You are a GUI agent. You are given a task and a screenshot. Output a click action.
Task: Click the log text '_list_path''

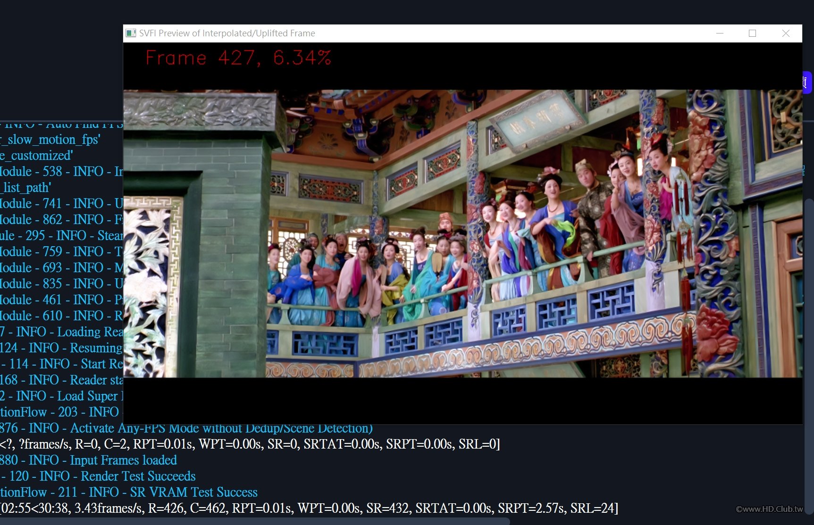tap(25, 188)
